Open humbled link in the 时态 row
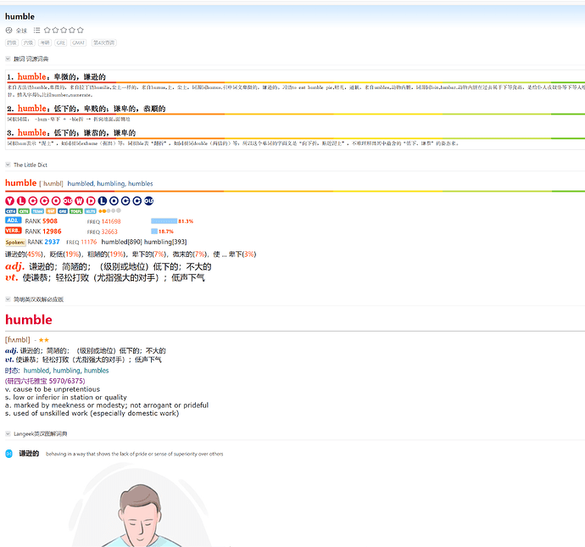Viewport: 585px width, 547px height. [36, 371]
